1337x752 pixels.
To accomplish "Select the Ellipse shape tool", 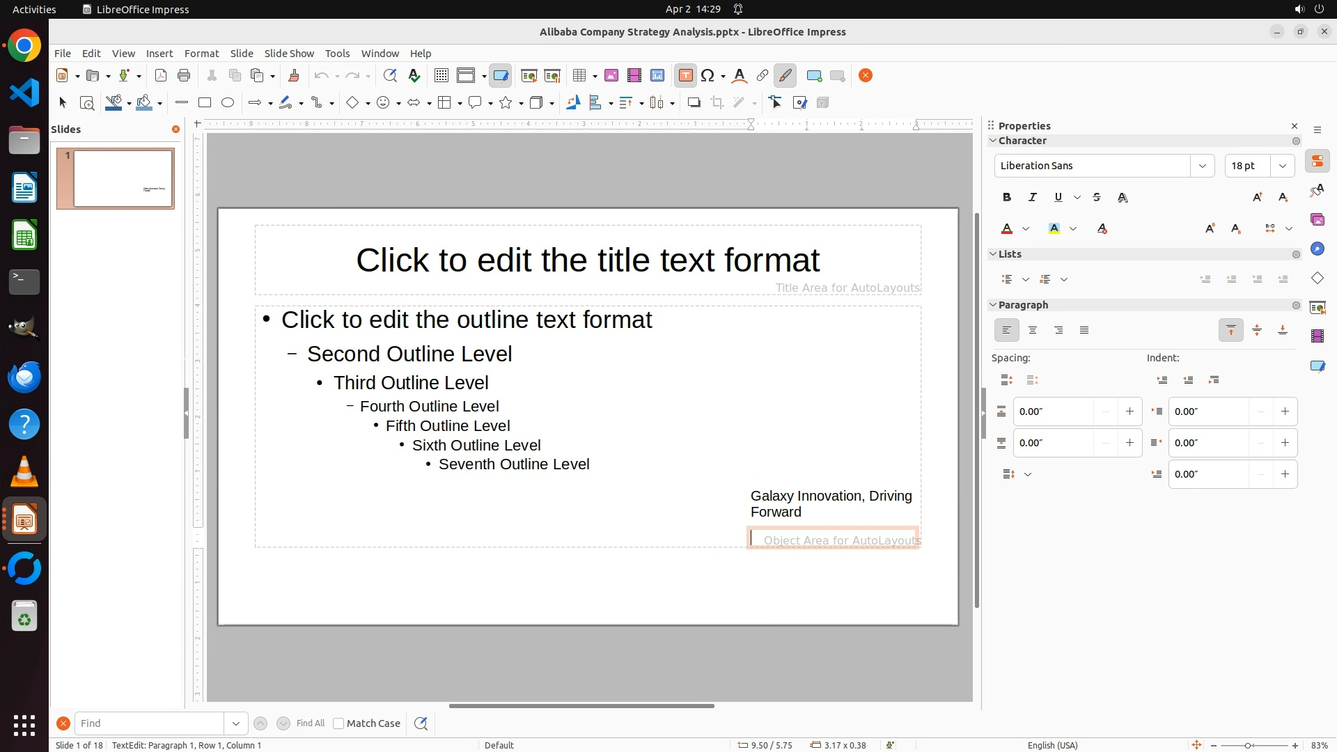I will tap(227, 102).
